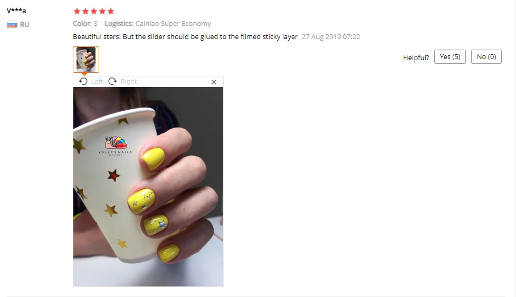
Task: Click the RU country label
Action: pos(24,24)
